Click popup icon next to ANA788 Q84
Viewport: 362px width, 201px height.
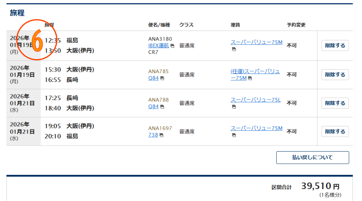click(x=162, y=107)
